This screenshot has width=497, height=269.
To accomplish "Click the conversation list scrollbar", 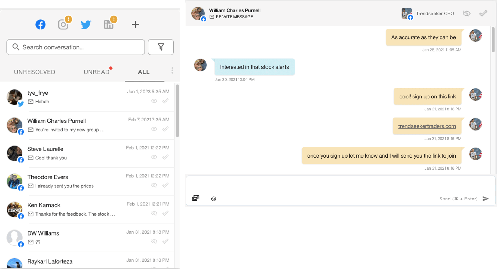I will pos(177,110).
